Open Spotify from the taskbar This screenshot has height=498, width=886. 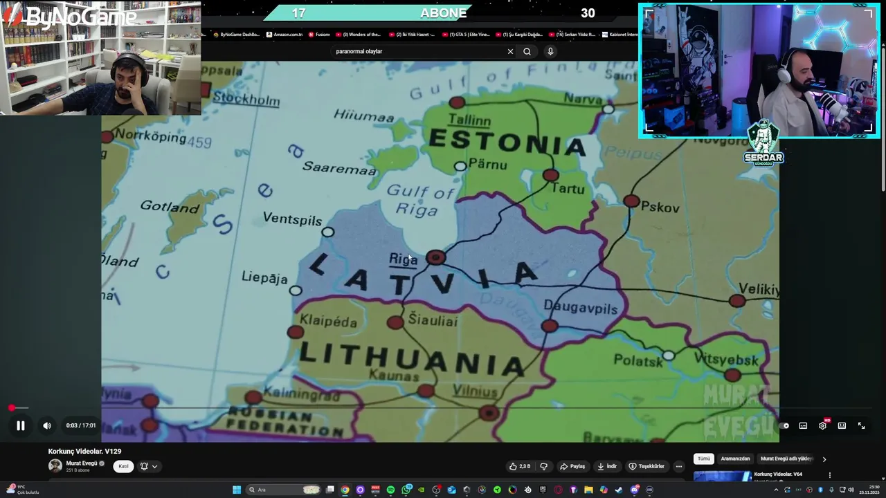coord(390,490)
